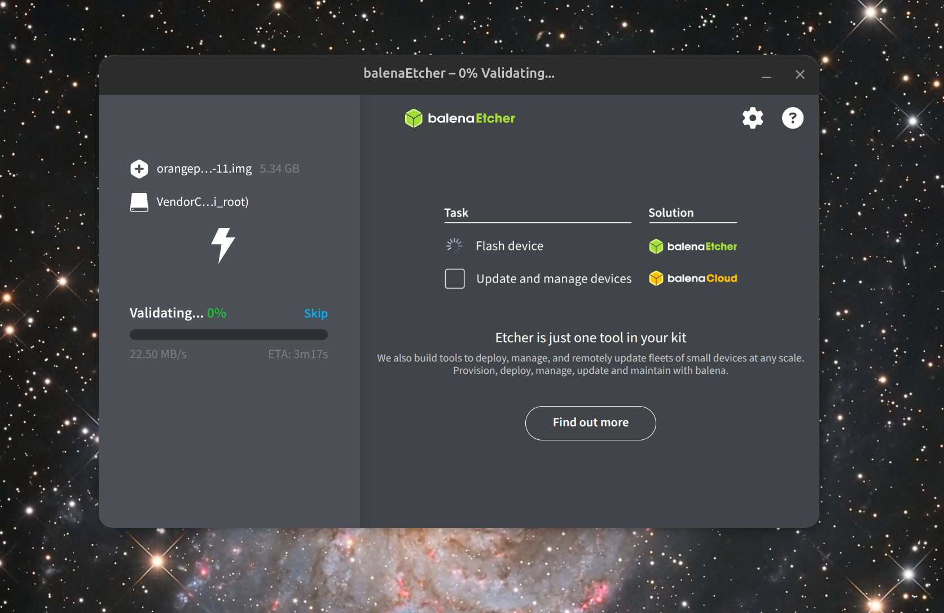Click the orangep...-11.img file name
The height and width of the screenshot is (613, 944).
pyautogui.click(x=204, y=169)
